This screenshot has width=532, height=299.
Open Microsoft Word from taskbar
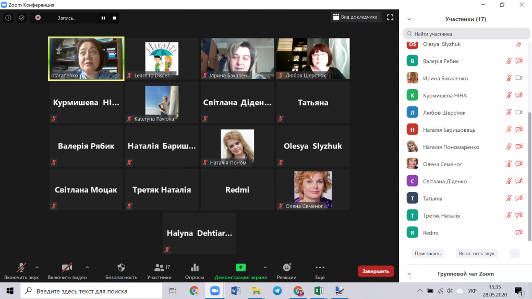[236, 291]
